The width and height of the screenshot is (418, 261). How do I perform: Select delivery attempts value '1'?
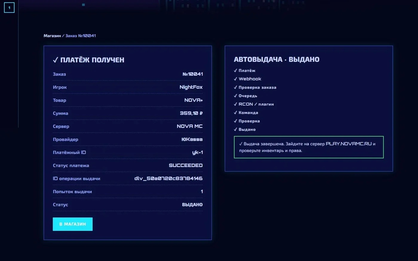(x=202, y=191)
